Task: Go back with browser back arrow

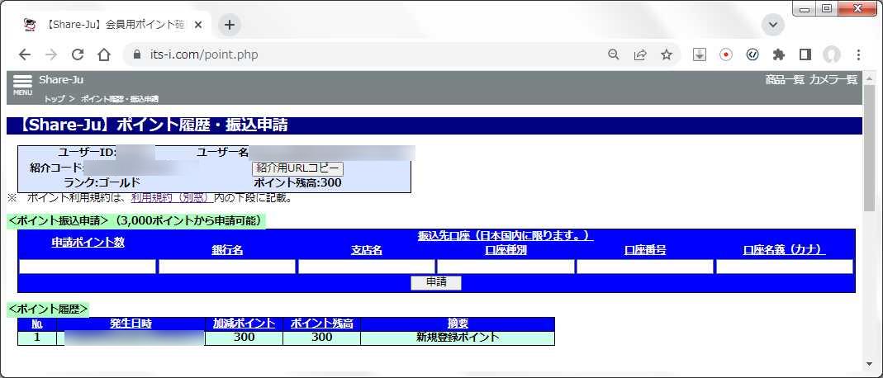Action: [x=24, y=54]
